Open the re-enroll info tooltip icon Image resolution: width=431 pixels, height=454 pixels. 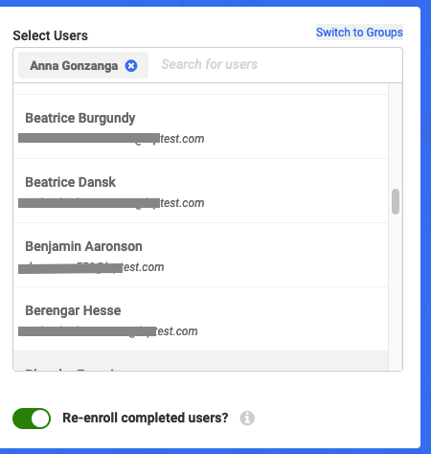(247, 418)
